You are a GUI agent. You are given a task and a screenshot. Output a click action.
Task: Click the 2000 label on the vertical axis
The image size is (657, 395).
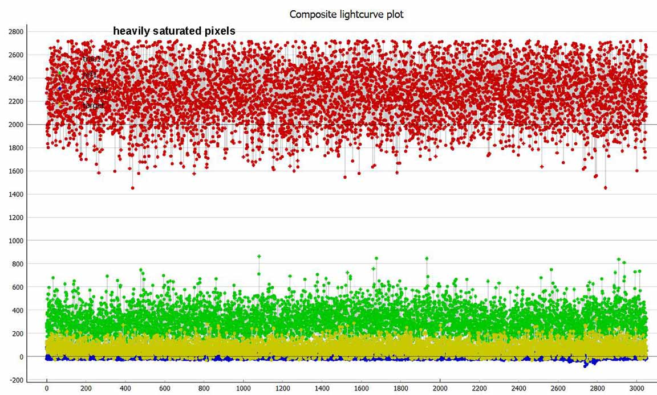coord(16,125)
